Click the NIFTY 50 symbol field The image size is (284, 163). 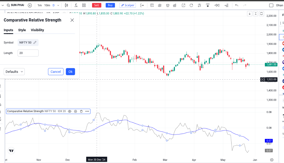tap(28, 42)
